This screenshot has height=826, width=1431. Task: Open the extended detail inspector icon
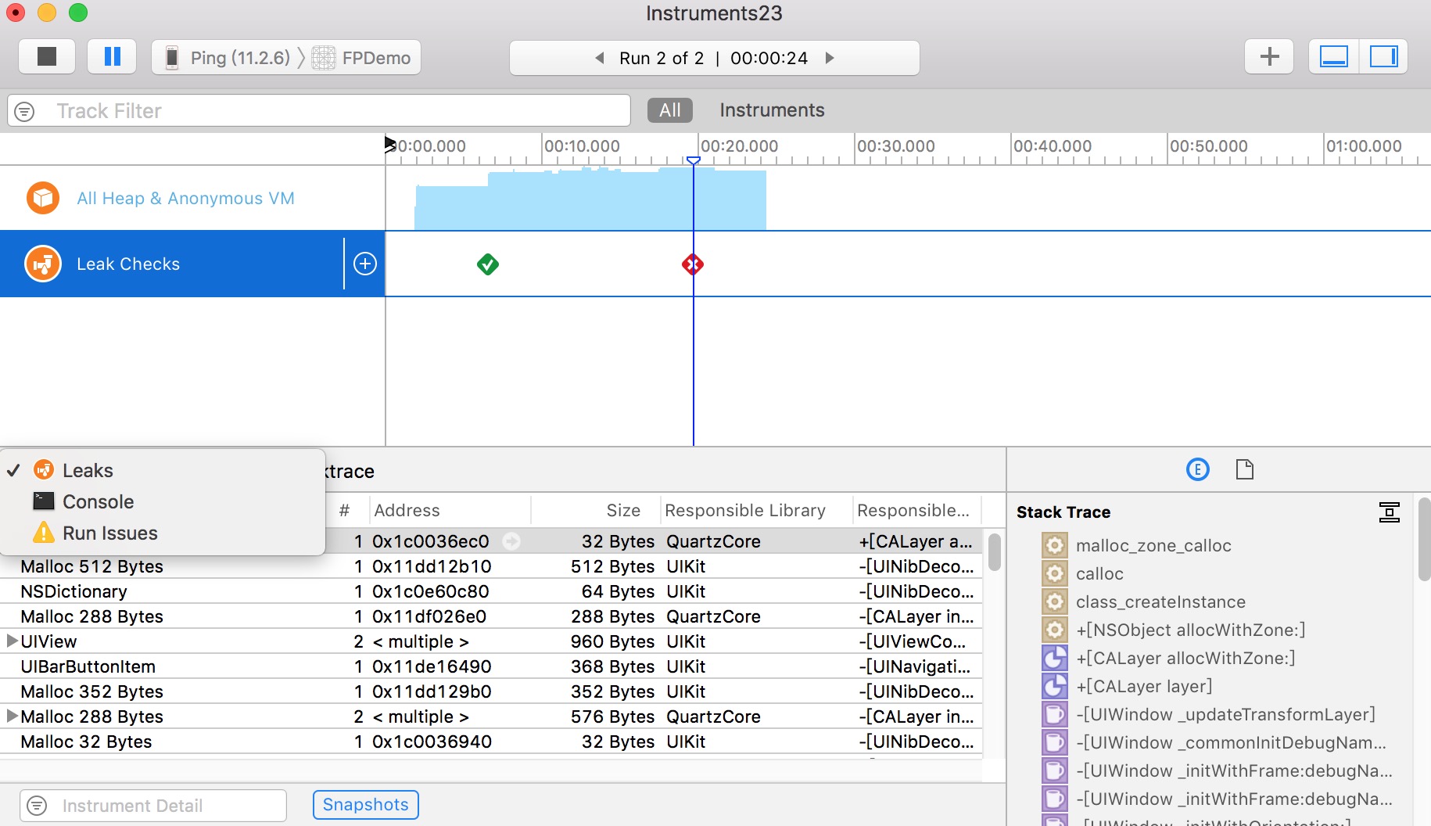(1197, 469)
